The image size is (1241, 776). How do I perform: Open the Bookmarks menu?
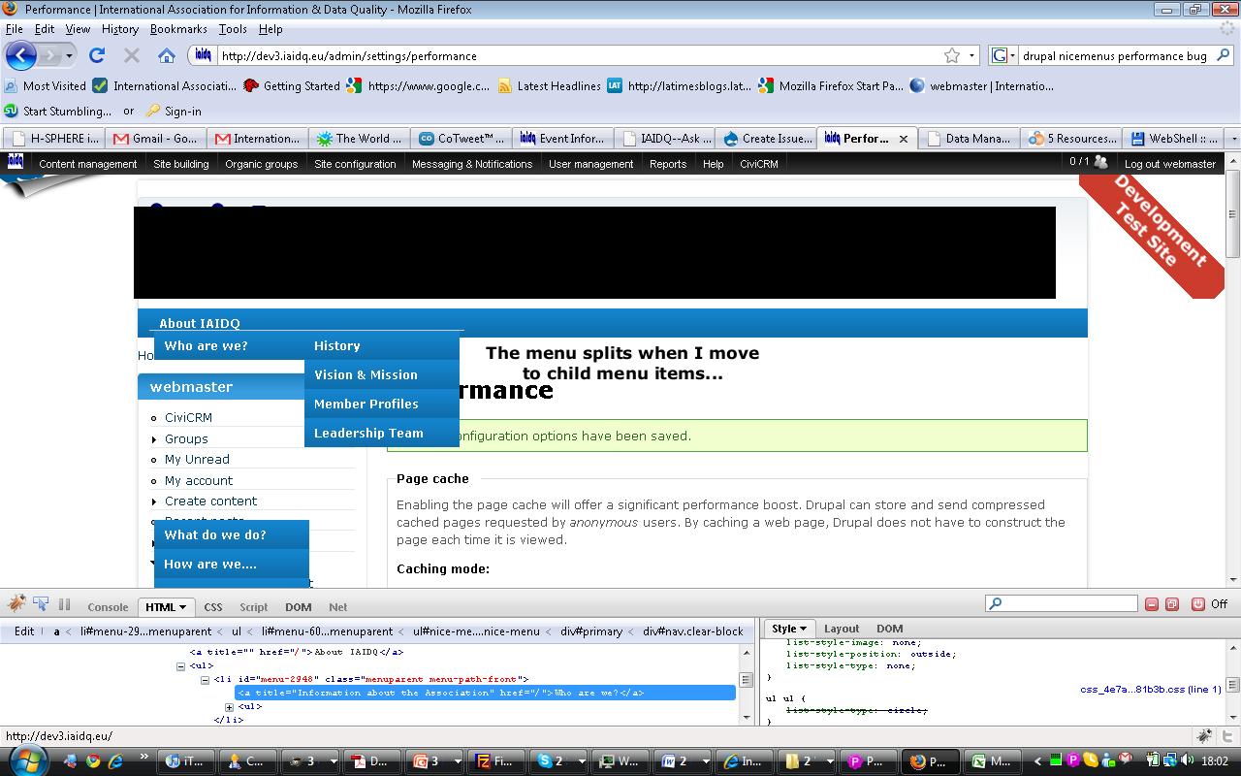coord(178,29)
